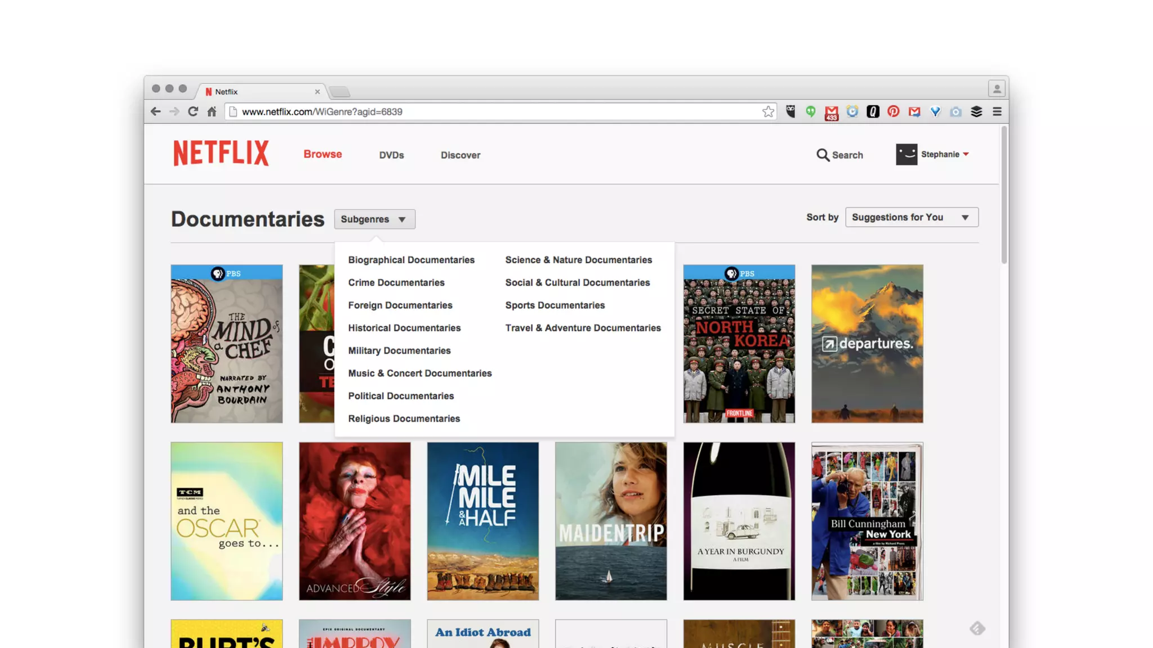1153x648 pixels.
Task: Open Chrome hamburger menu
Action: [x=997, y=111]
